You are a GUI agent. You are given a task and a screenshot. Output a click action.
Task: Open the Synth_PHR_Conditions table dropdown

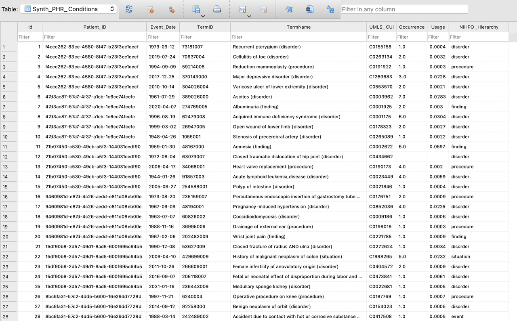(68, 9)
